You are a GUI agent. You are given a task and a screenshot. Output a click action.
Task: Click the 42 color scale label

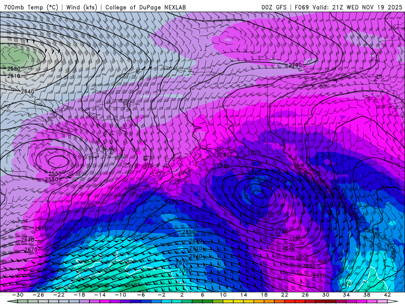(x=387, y=295)
